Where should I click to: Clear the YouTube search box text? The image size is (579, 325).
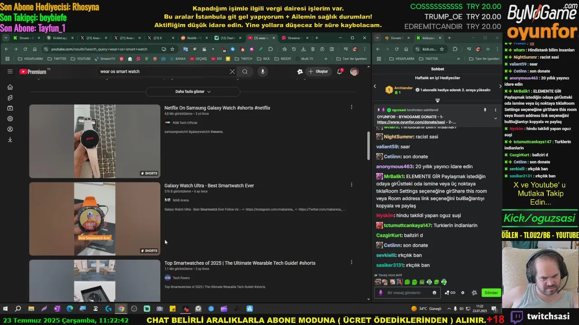(232, 71)
